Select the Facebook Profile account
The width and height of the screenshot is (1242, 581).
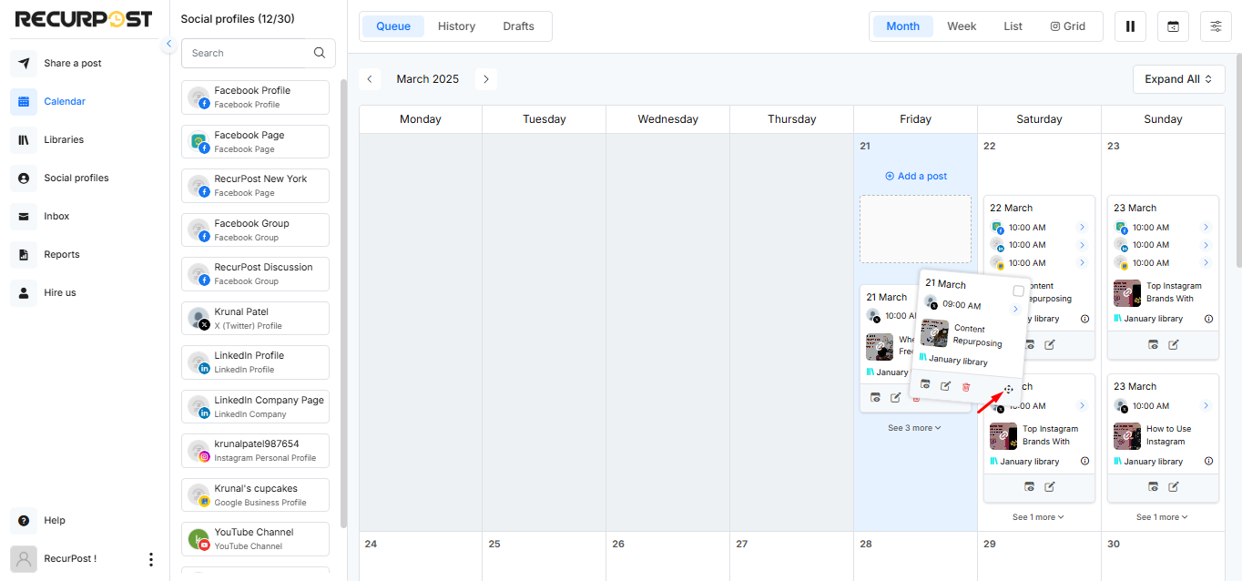[255, 97]
